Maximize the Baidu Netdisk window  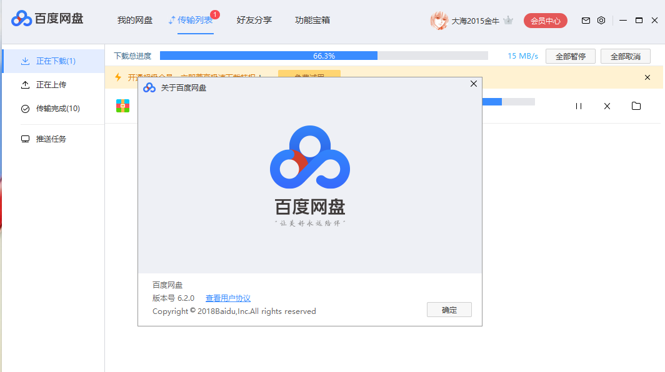coord(639,21)
